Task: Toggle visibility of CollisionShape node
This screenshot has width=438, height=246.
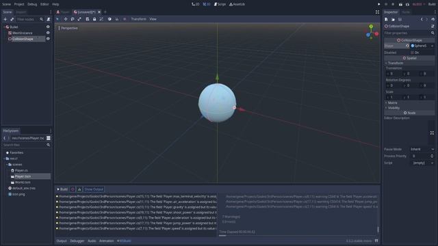Action: [48, 39]
